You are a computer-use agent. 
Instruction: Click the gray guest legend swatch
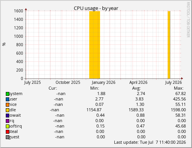pos(7,137)
